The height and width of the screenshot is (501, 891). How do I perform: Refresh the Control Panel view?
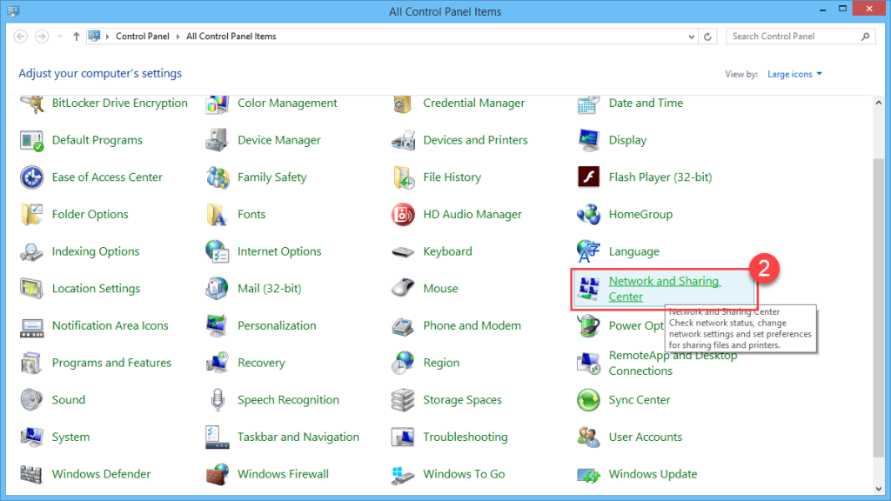pos(707,37)
